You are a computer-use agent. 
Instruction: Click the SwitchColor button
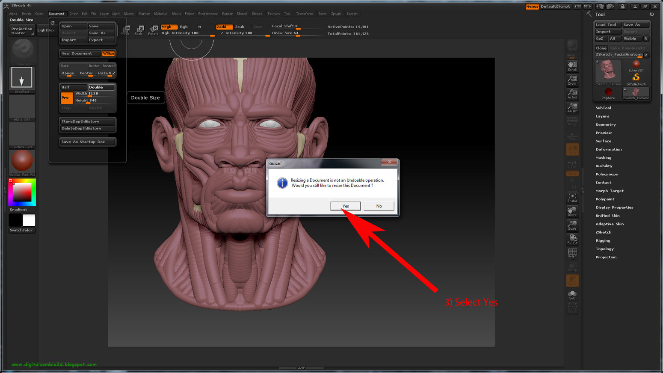tap(21, 231)
